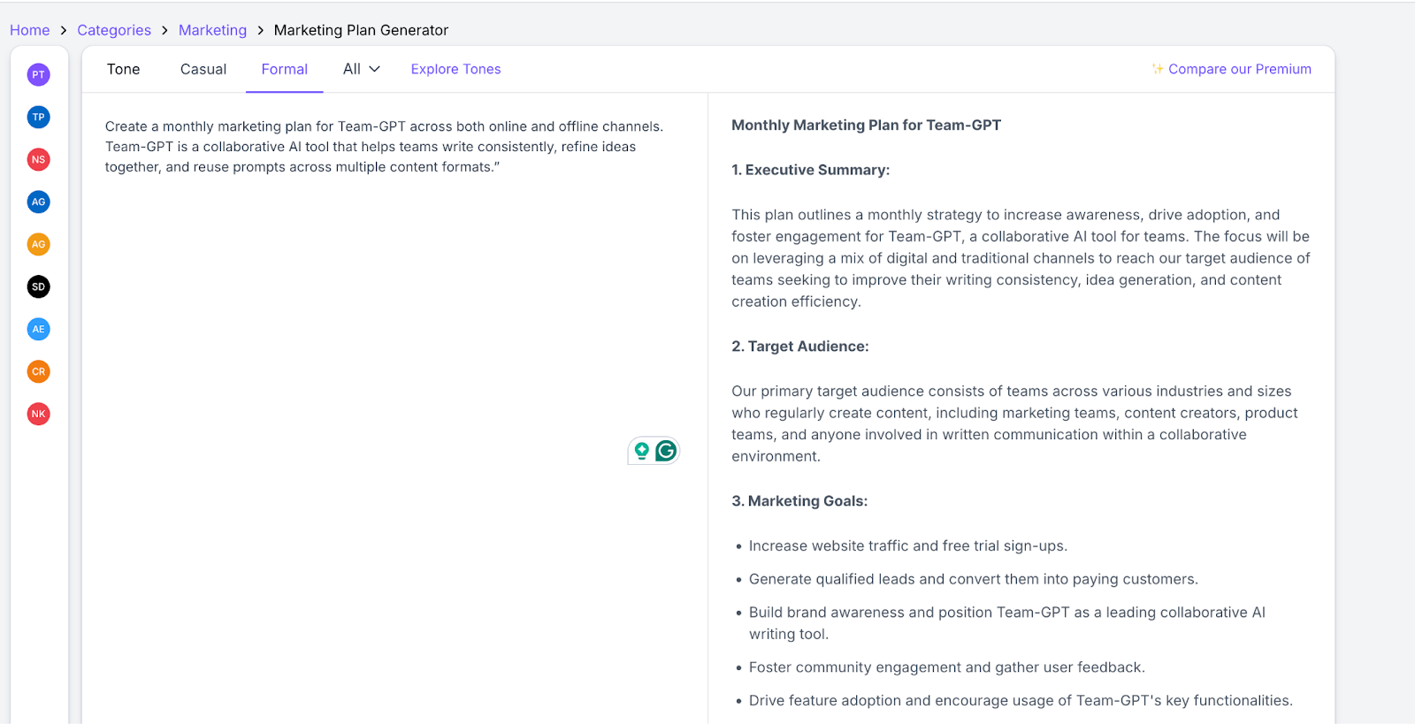Click bullet 'Foster community engagement and gather user feedback'
1415x724 pixels.
point(946,667)
